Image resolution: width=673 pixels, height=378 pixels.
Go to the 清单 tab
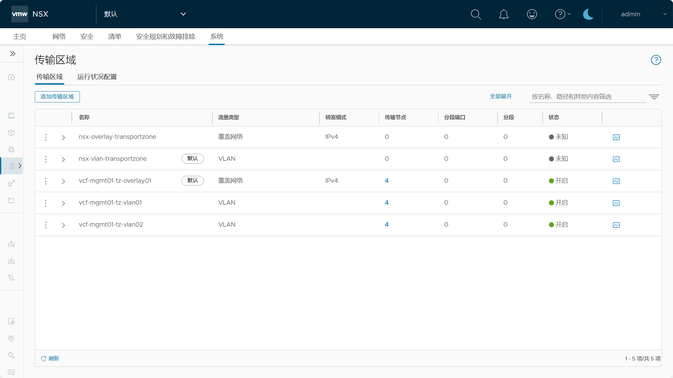click(115, 37)
